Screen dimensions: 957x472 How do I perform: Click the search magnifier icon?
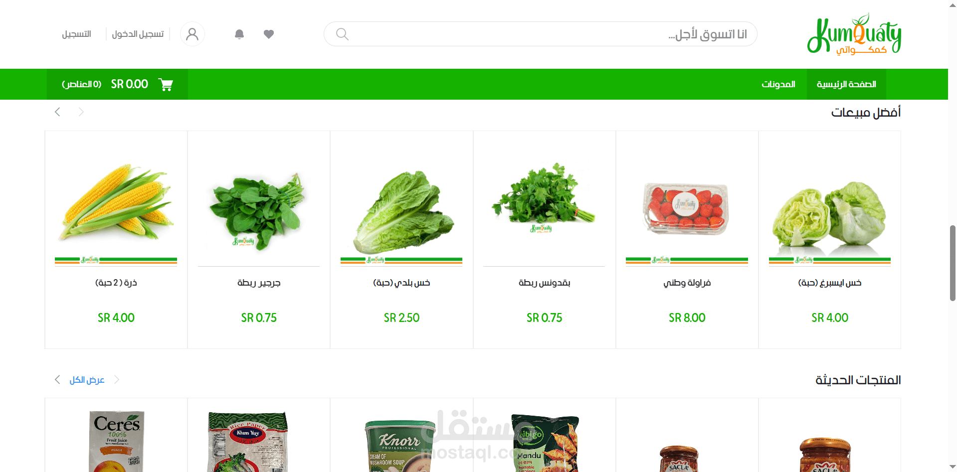pyautogui.click(x=342, y=34)
